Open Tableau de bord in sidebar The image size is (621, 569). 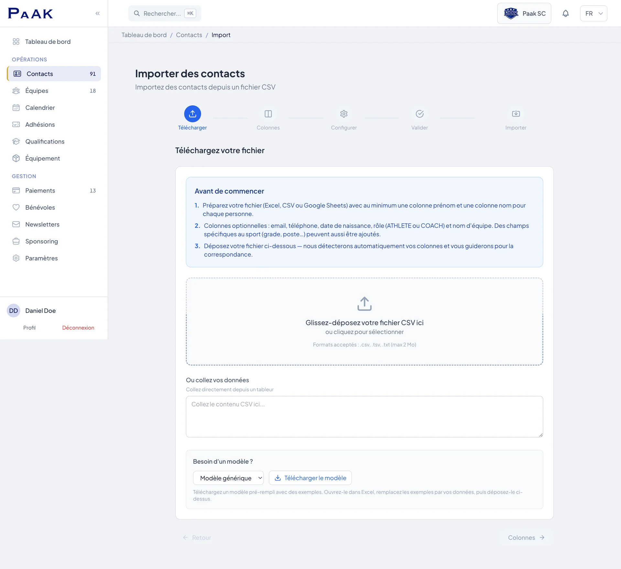click(54, 42)
